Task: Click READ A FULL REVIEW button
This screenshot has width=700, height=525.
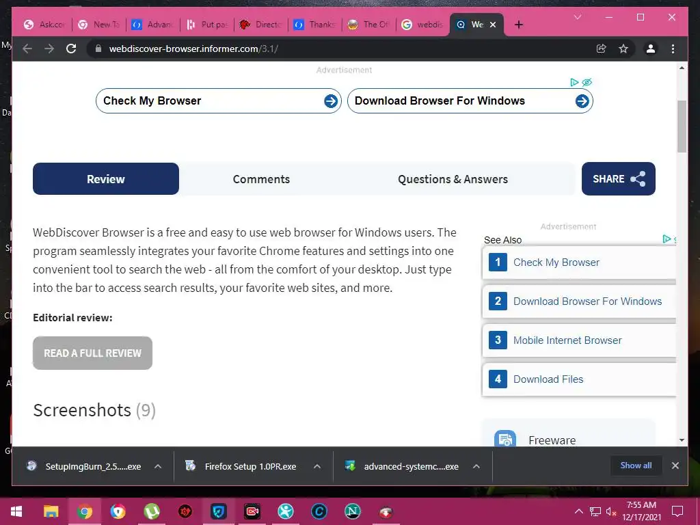Action: tap(92, 353)
